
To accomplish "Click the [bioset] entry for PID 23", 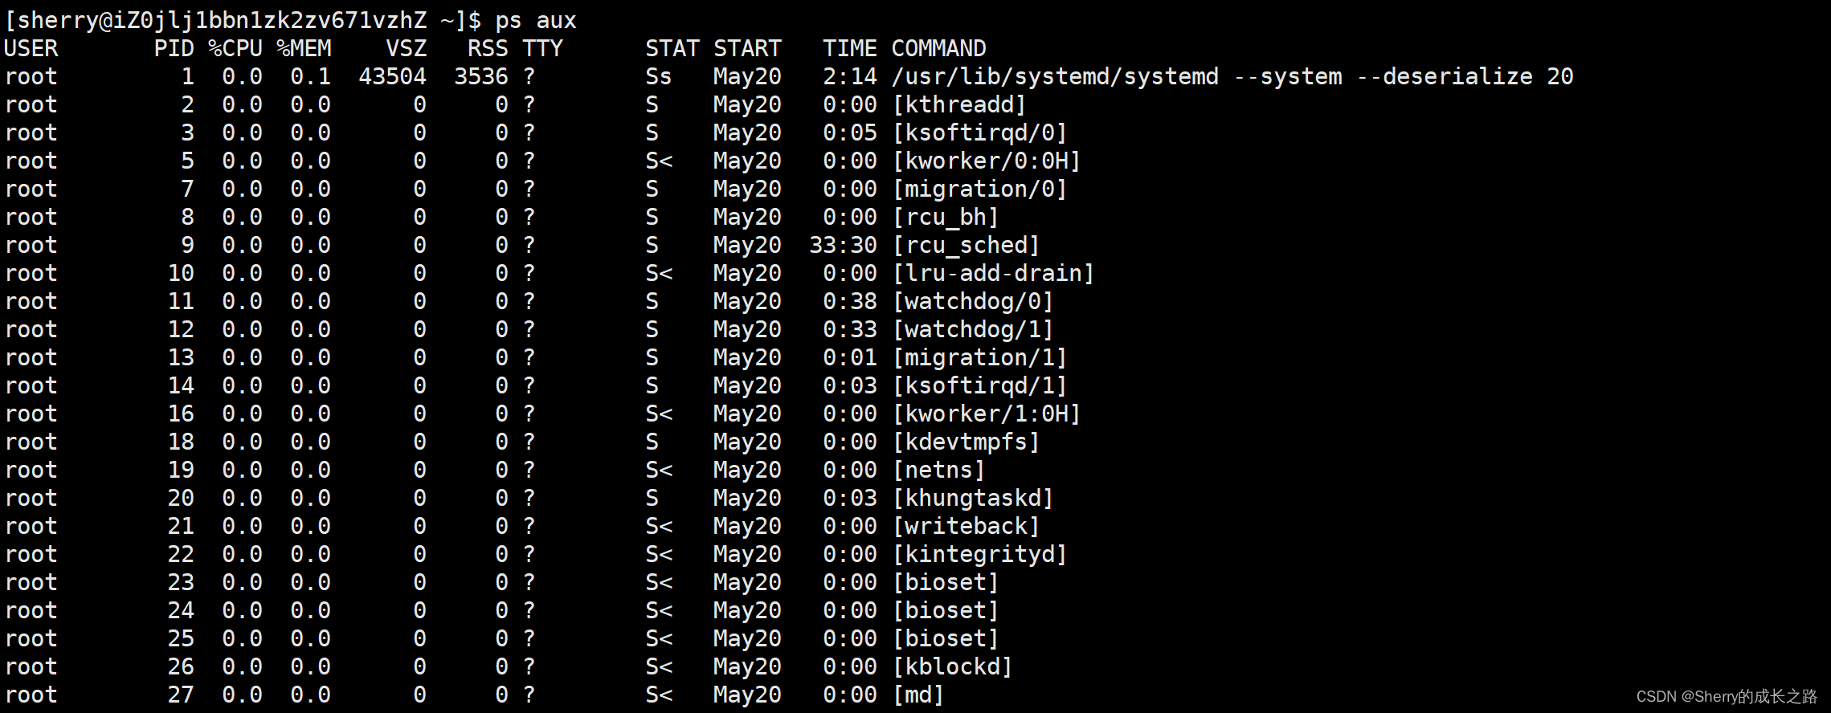I will tap(946, 583).
